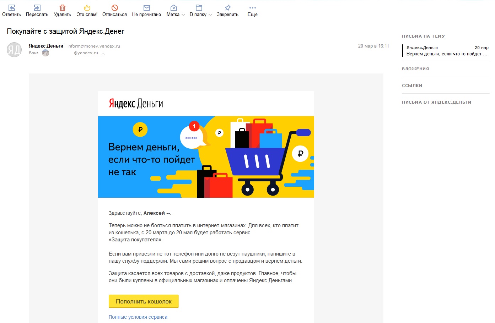
Task: Pin the message with Закрепить icon
Action: pos(227,8)
